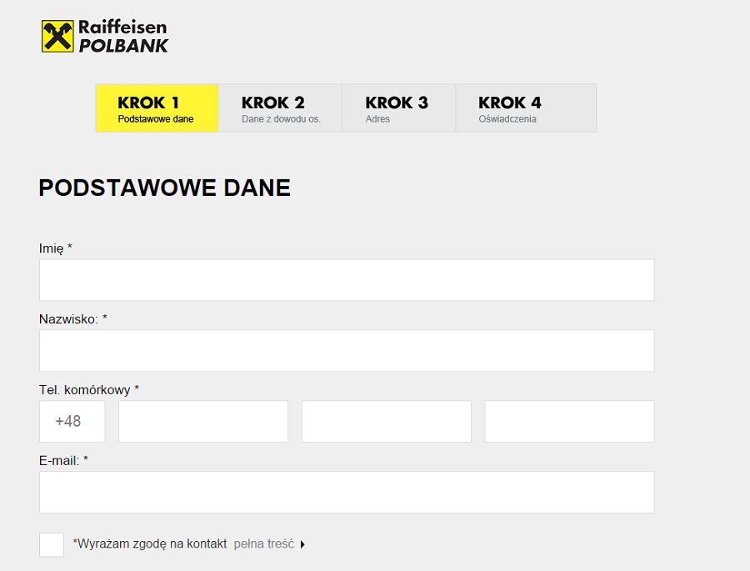750x571 pixels.
Task: Click the "Nazwisko:" field label
Action: [72, 318]
